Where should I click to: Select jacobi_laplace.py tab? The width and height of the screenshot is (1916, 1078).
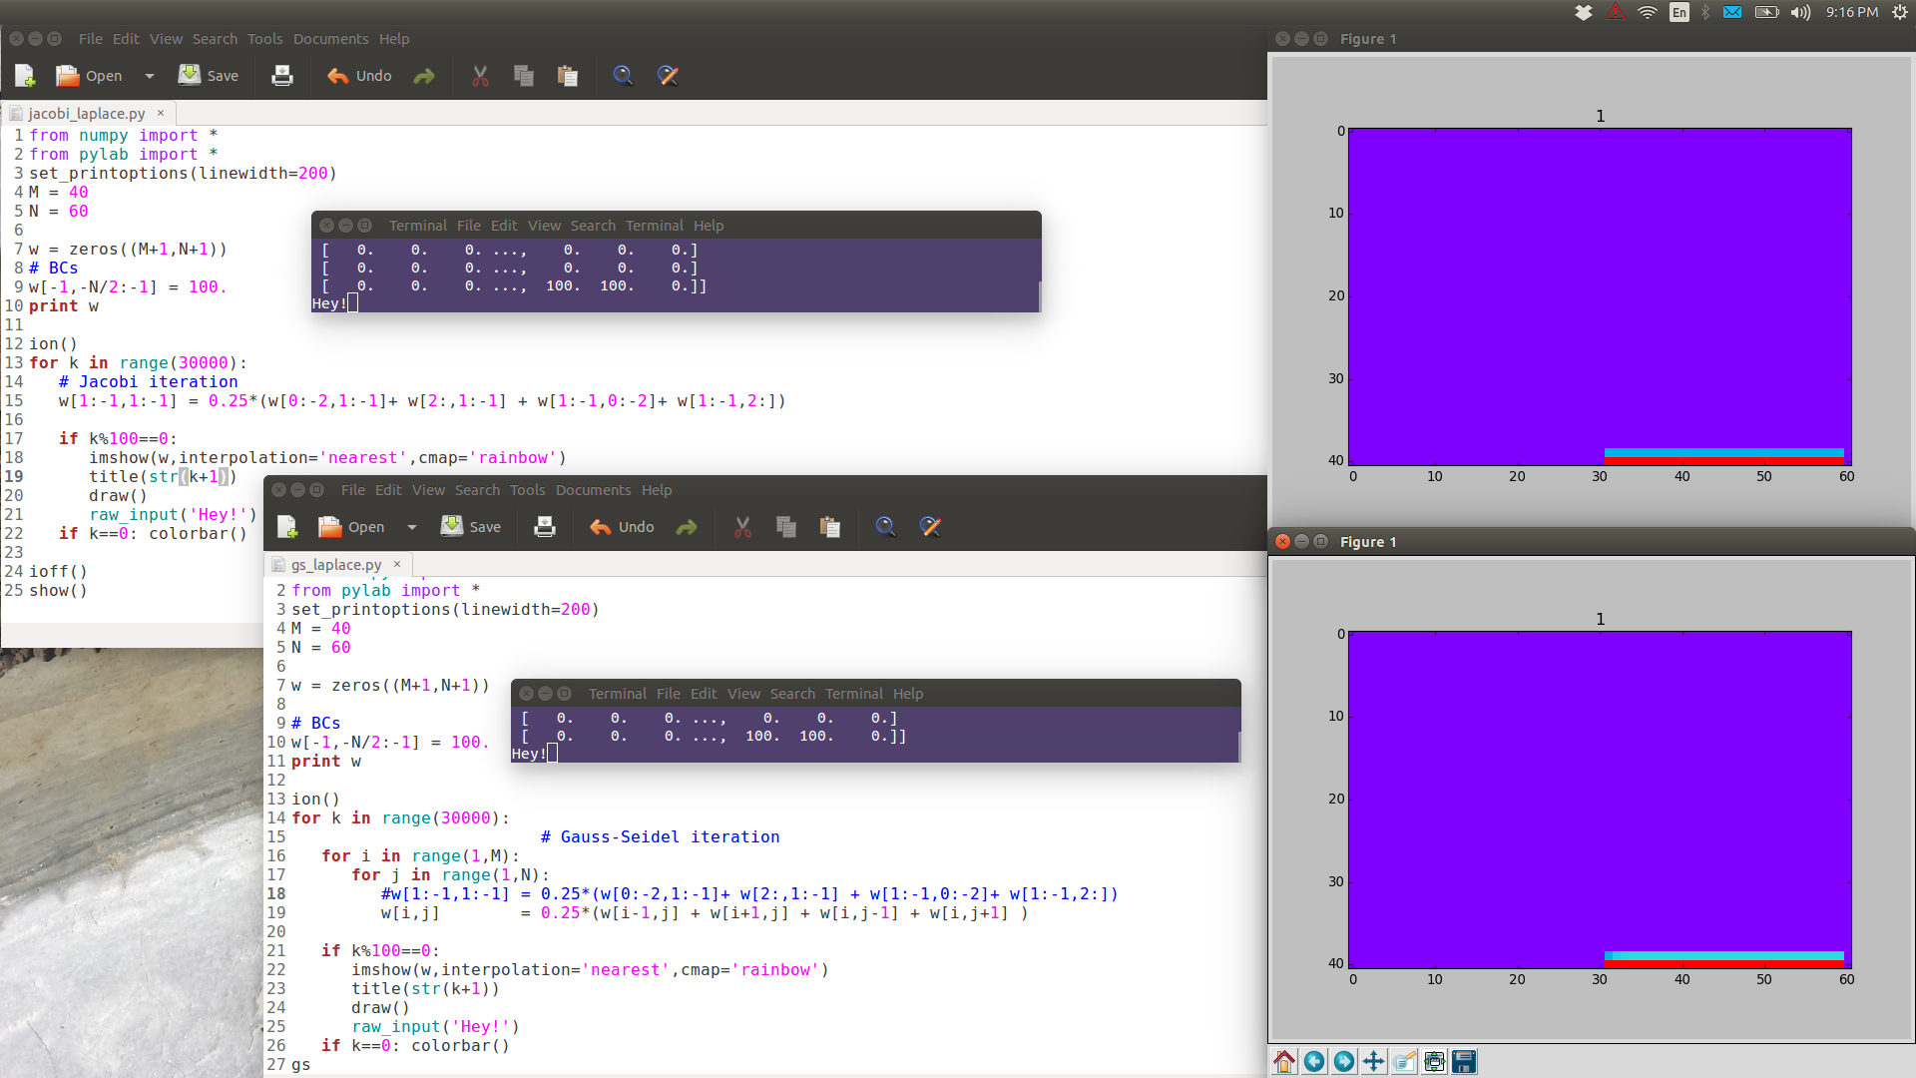(x=86, y=114)
